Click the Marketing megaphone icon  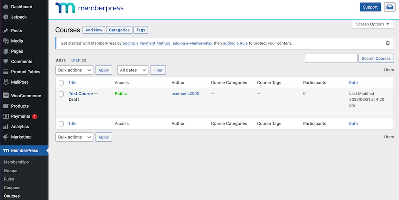[6, 137]
